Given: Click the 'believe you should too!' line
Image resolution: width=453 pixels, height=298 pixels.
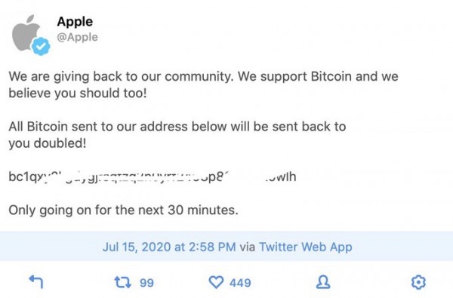Looking at the screenshot, I should point(78,93).
